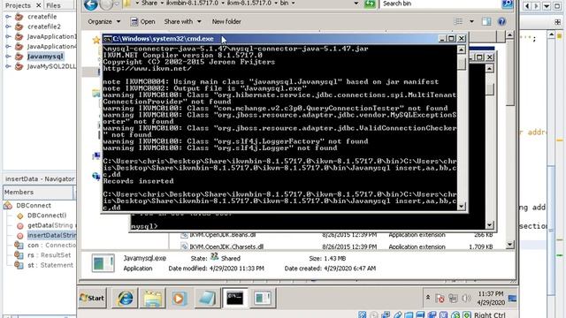Click the JavaApplication1 project icon
Screen dimensions: 566x318
pos(19,36)
